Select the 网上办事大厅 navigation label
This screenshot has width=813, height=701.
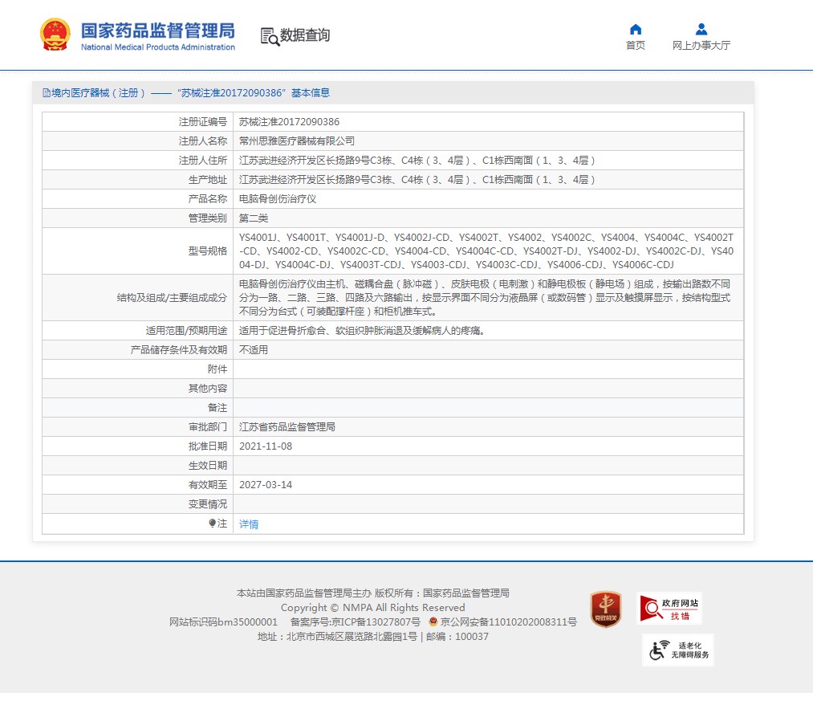701,46
